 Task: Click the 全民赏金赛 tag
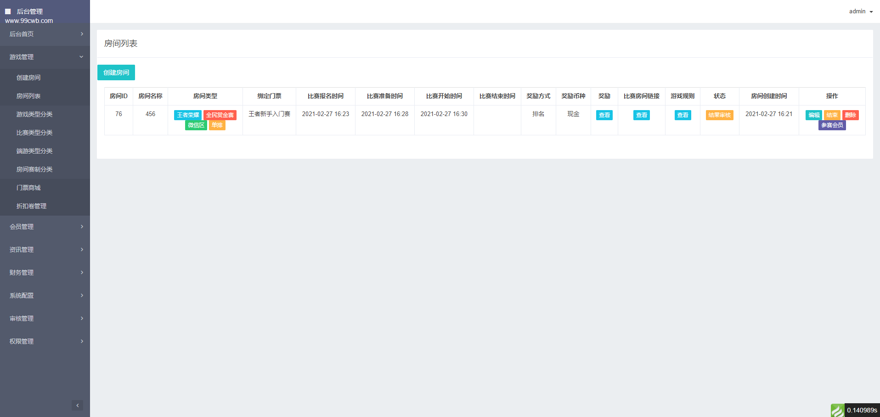(220, 115)
